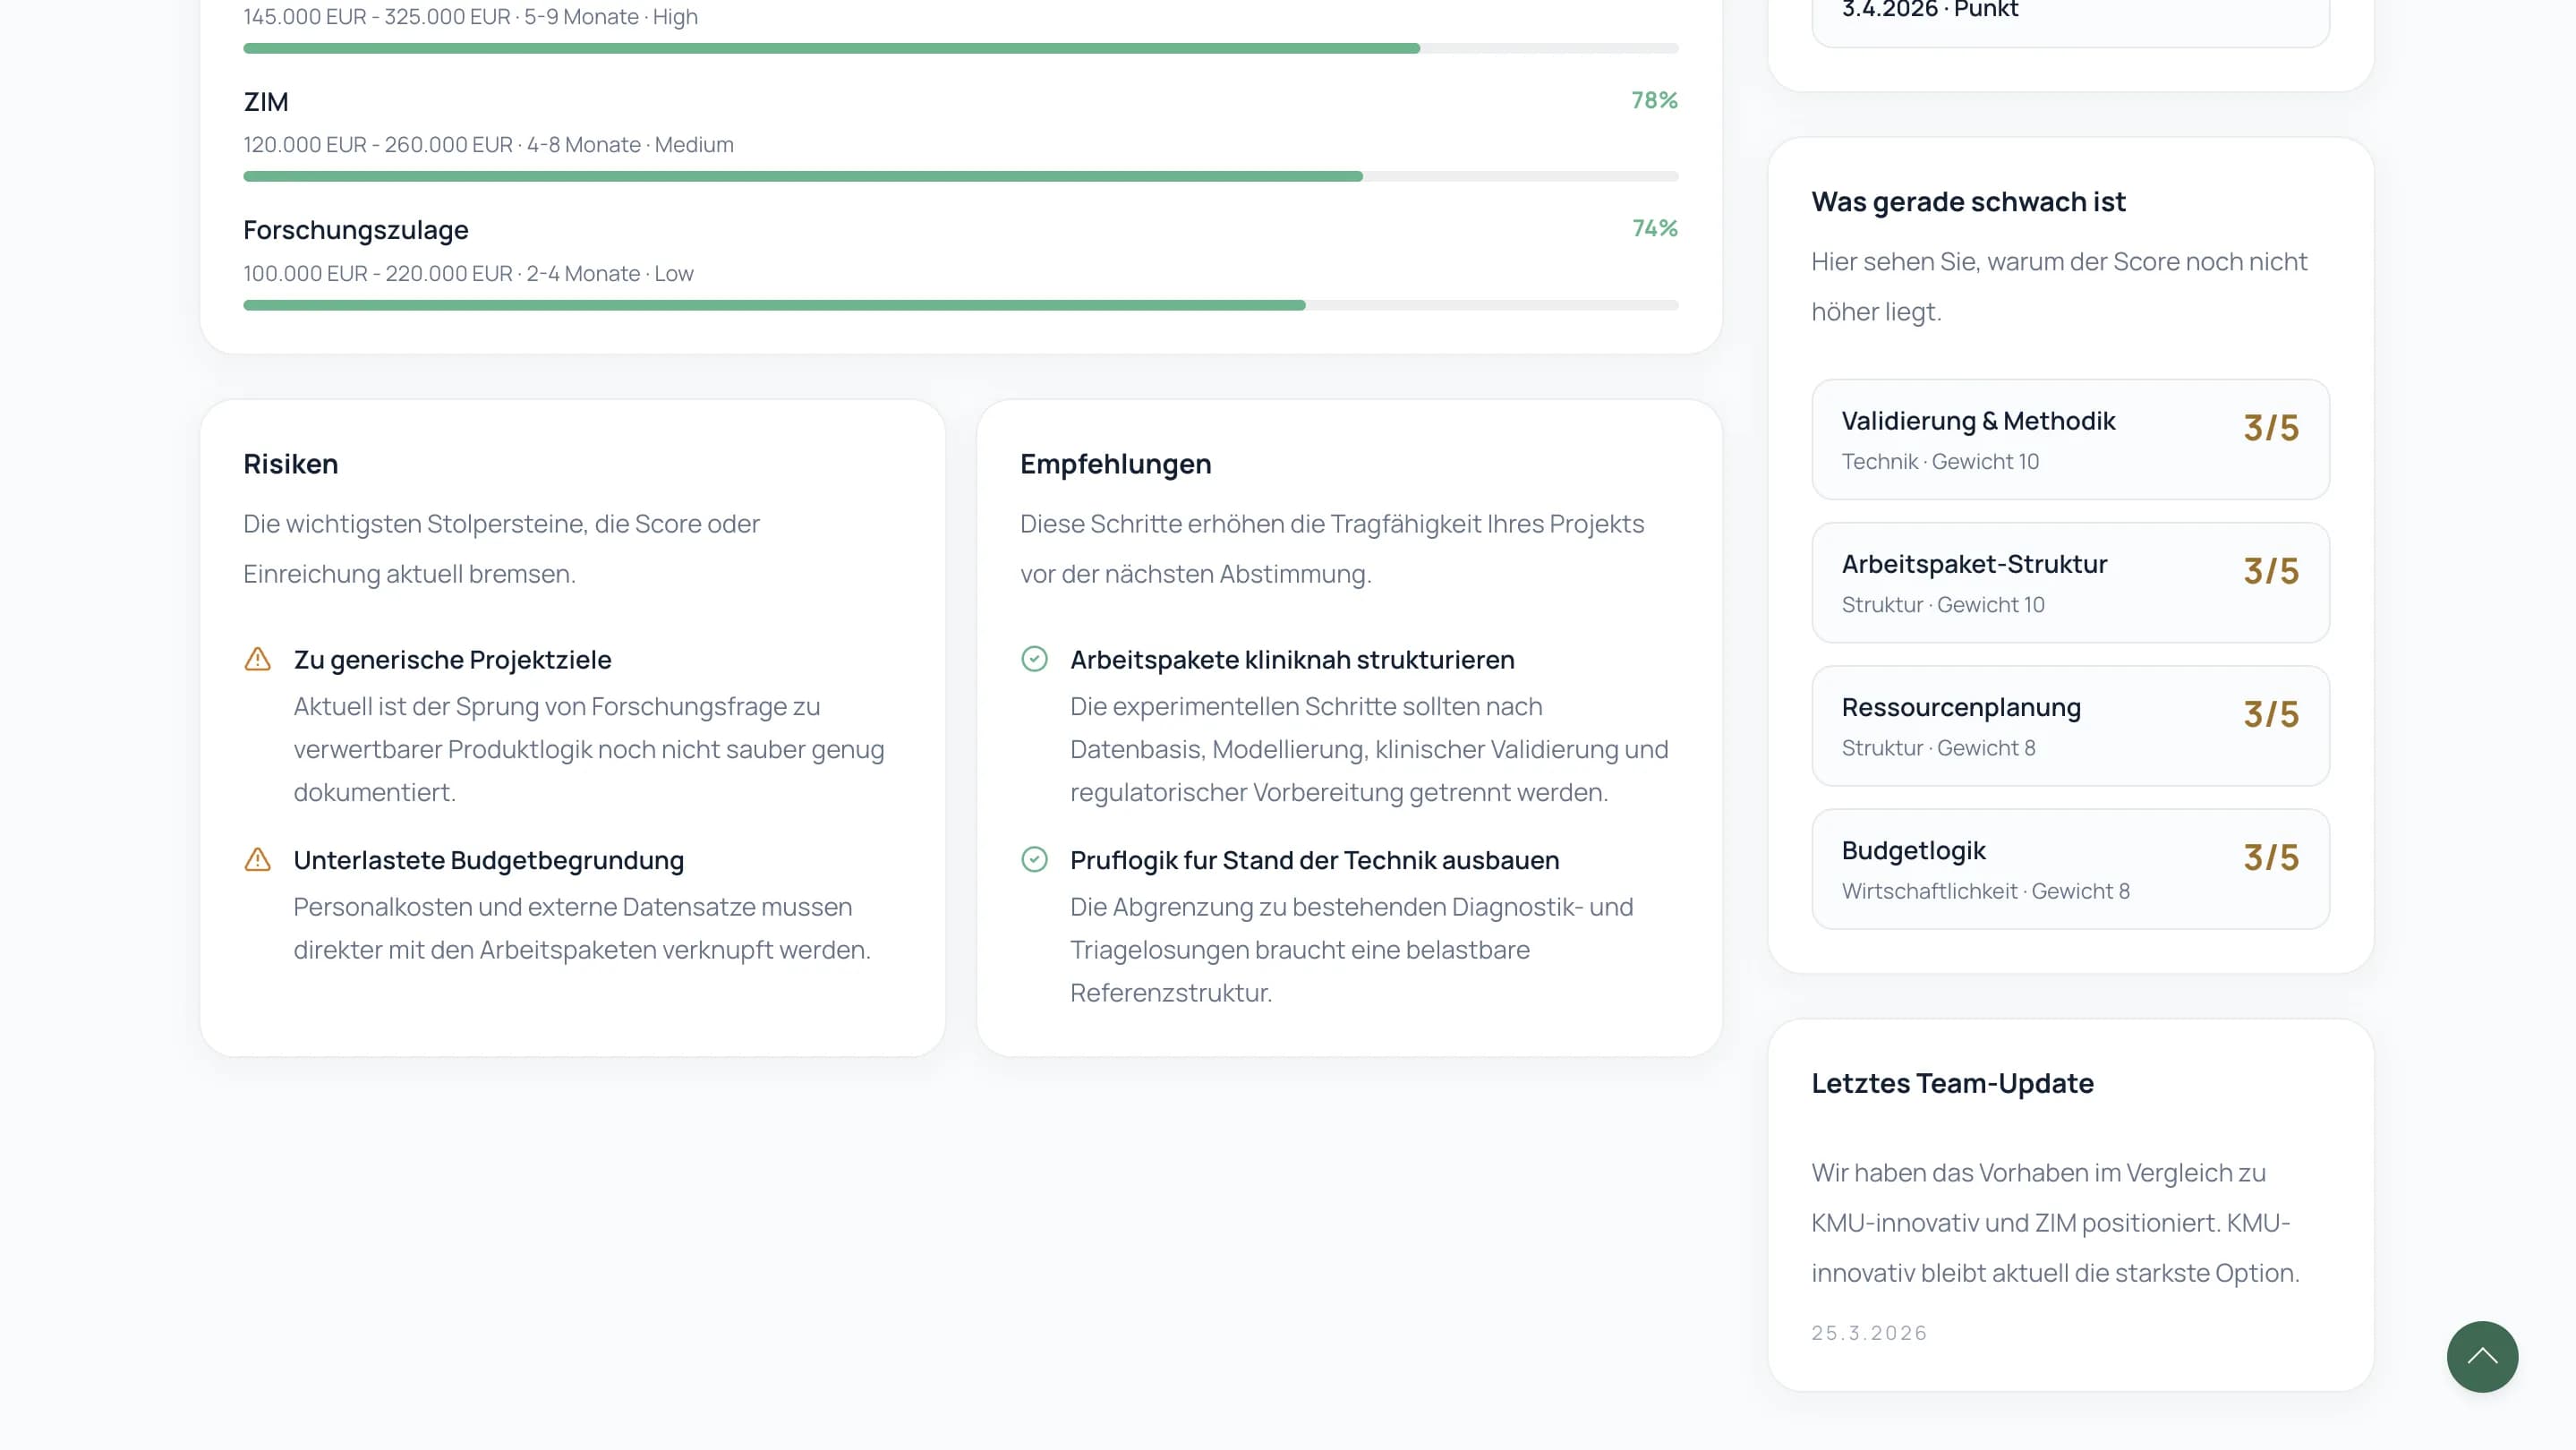Click the ZIM program title

(x=266, y=102)
